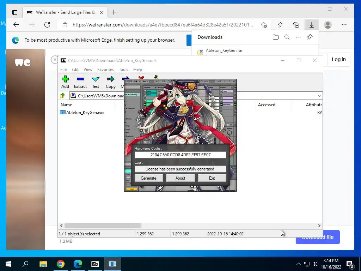Click the horizontal scrollbar thumb in 7-Zip

click(x=103, y=225)
